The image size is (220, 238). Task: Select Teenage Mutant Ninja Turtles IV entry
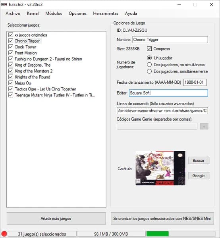pos(55,95)
